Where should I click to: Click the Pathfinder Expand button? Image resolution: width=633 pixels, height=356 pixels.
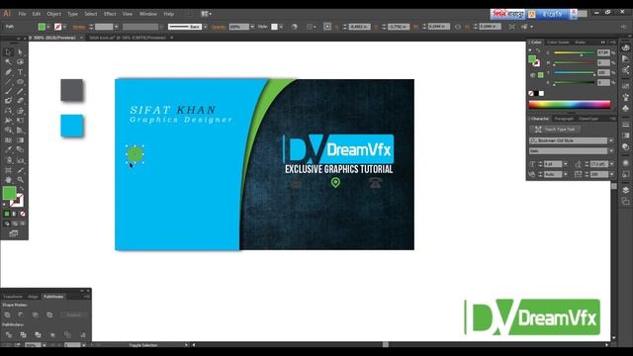click(73, 314)
